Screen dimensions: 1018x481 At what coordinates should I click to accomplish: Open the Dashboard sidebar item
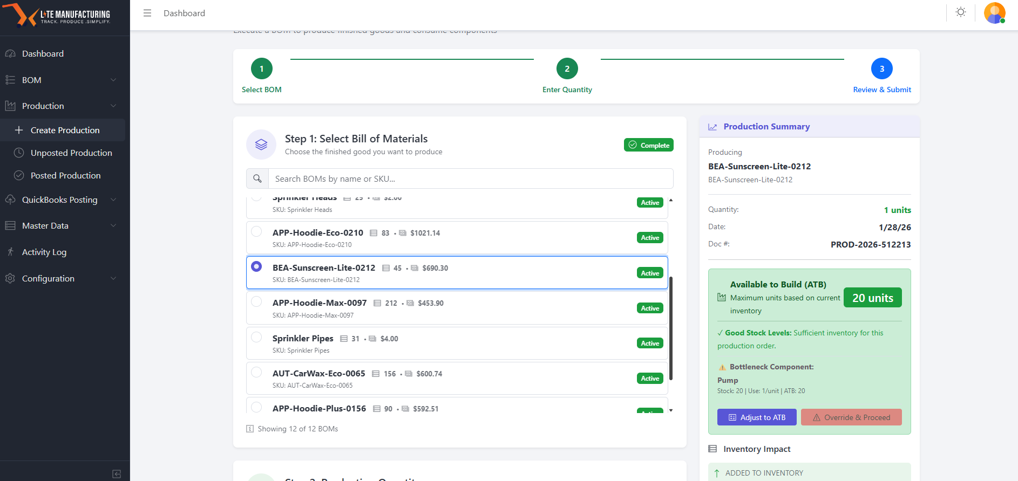(63, 54)
